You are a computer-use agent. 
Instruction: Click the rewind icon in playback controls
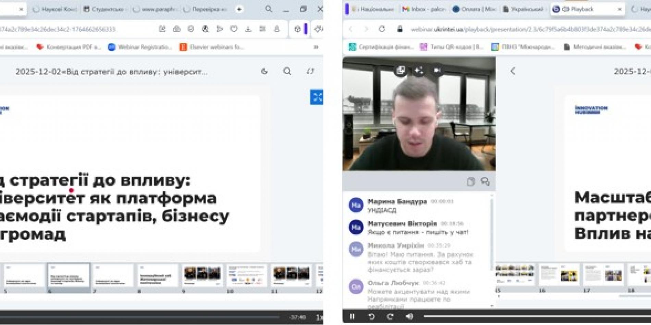point(371,317)
